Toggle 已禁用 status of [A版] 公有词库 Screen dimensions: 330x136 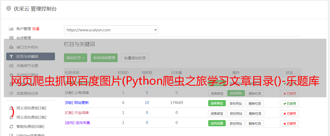click(x=289, y=93)
